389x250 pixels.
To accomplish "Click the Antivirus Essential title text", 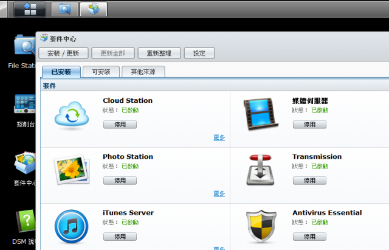I will (x=327, y=213).
